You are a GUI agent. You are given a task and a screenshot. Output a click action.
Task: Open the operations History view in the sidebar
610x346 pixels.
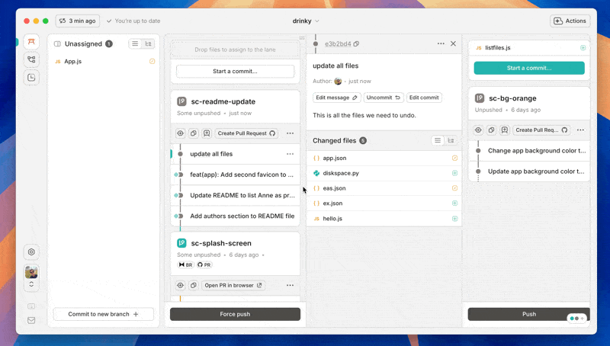coord(31,77)
